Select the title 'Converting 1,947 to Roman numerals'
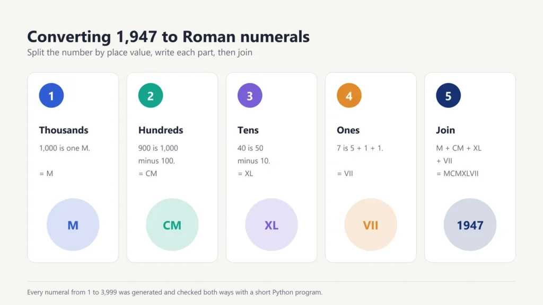Viewport: 543px width, 305px height. pos(168,37)
